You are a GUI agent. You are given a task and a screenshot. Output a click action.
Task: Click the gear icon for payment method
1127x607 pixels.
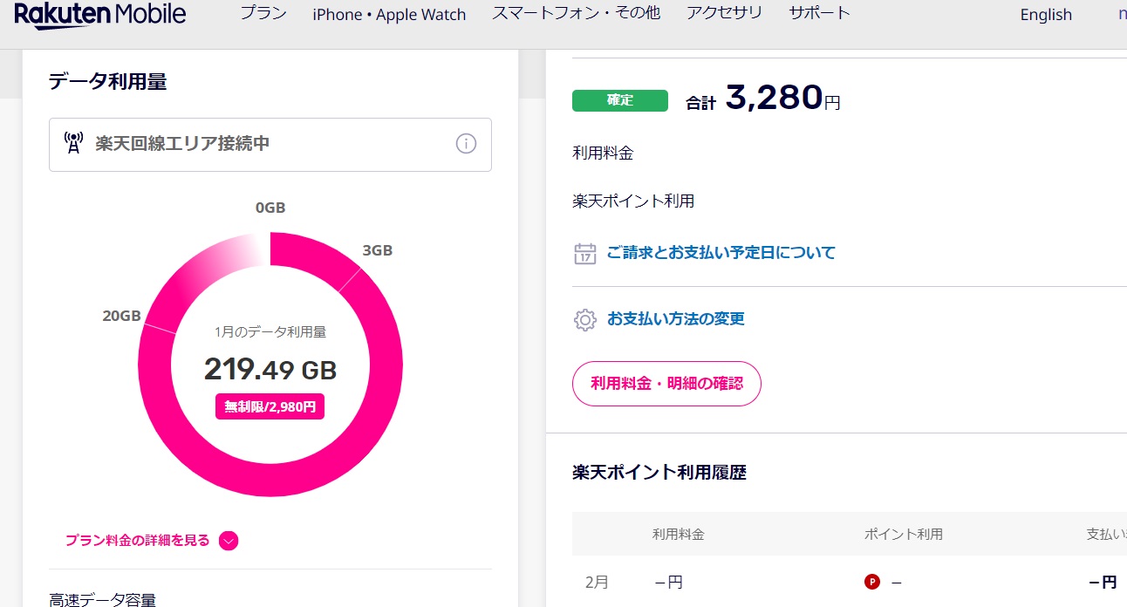(x=584, y=319)
